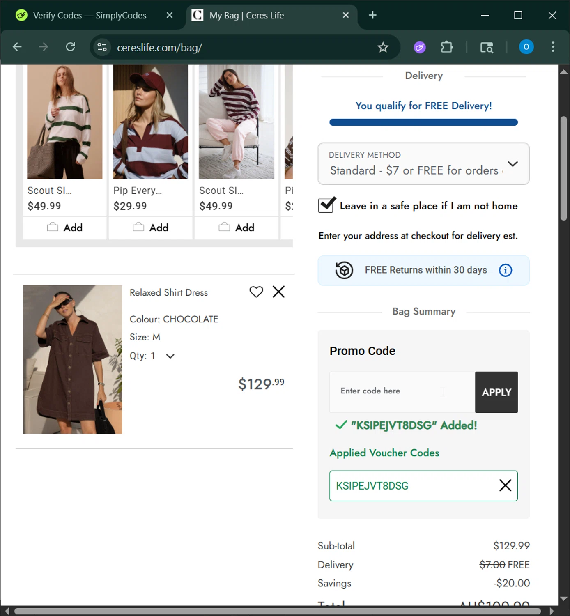Image resolution: width=570 pixels, height=616 pixels.
Task: Open Relaxed Shirt Dress product image
Action: 73,359
